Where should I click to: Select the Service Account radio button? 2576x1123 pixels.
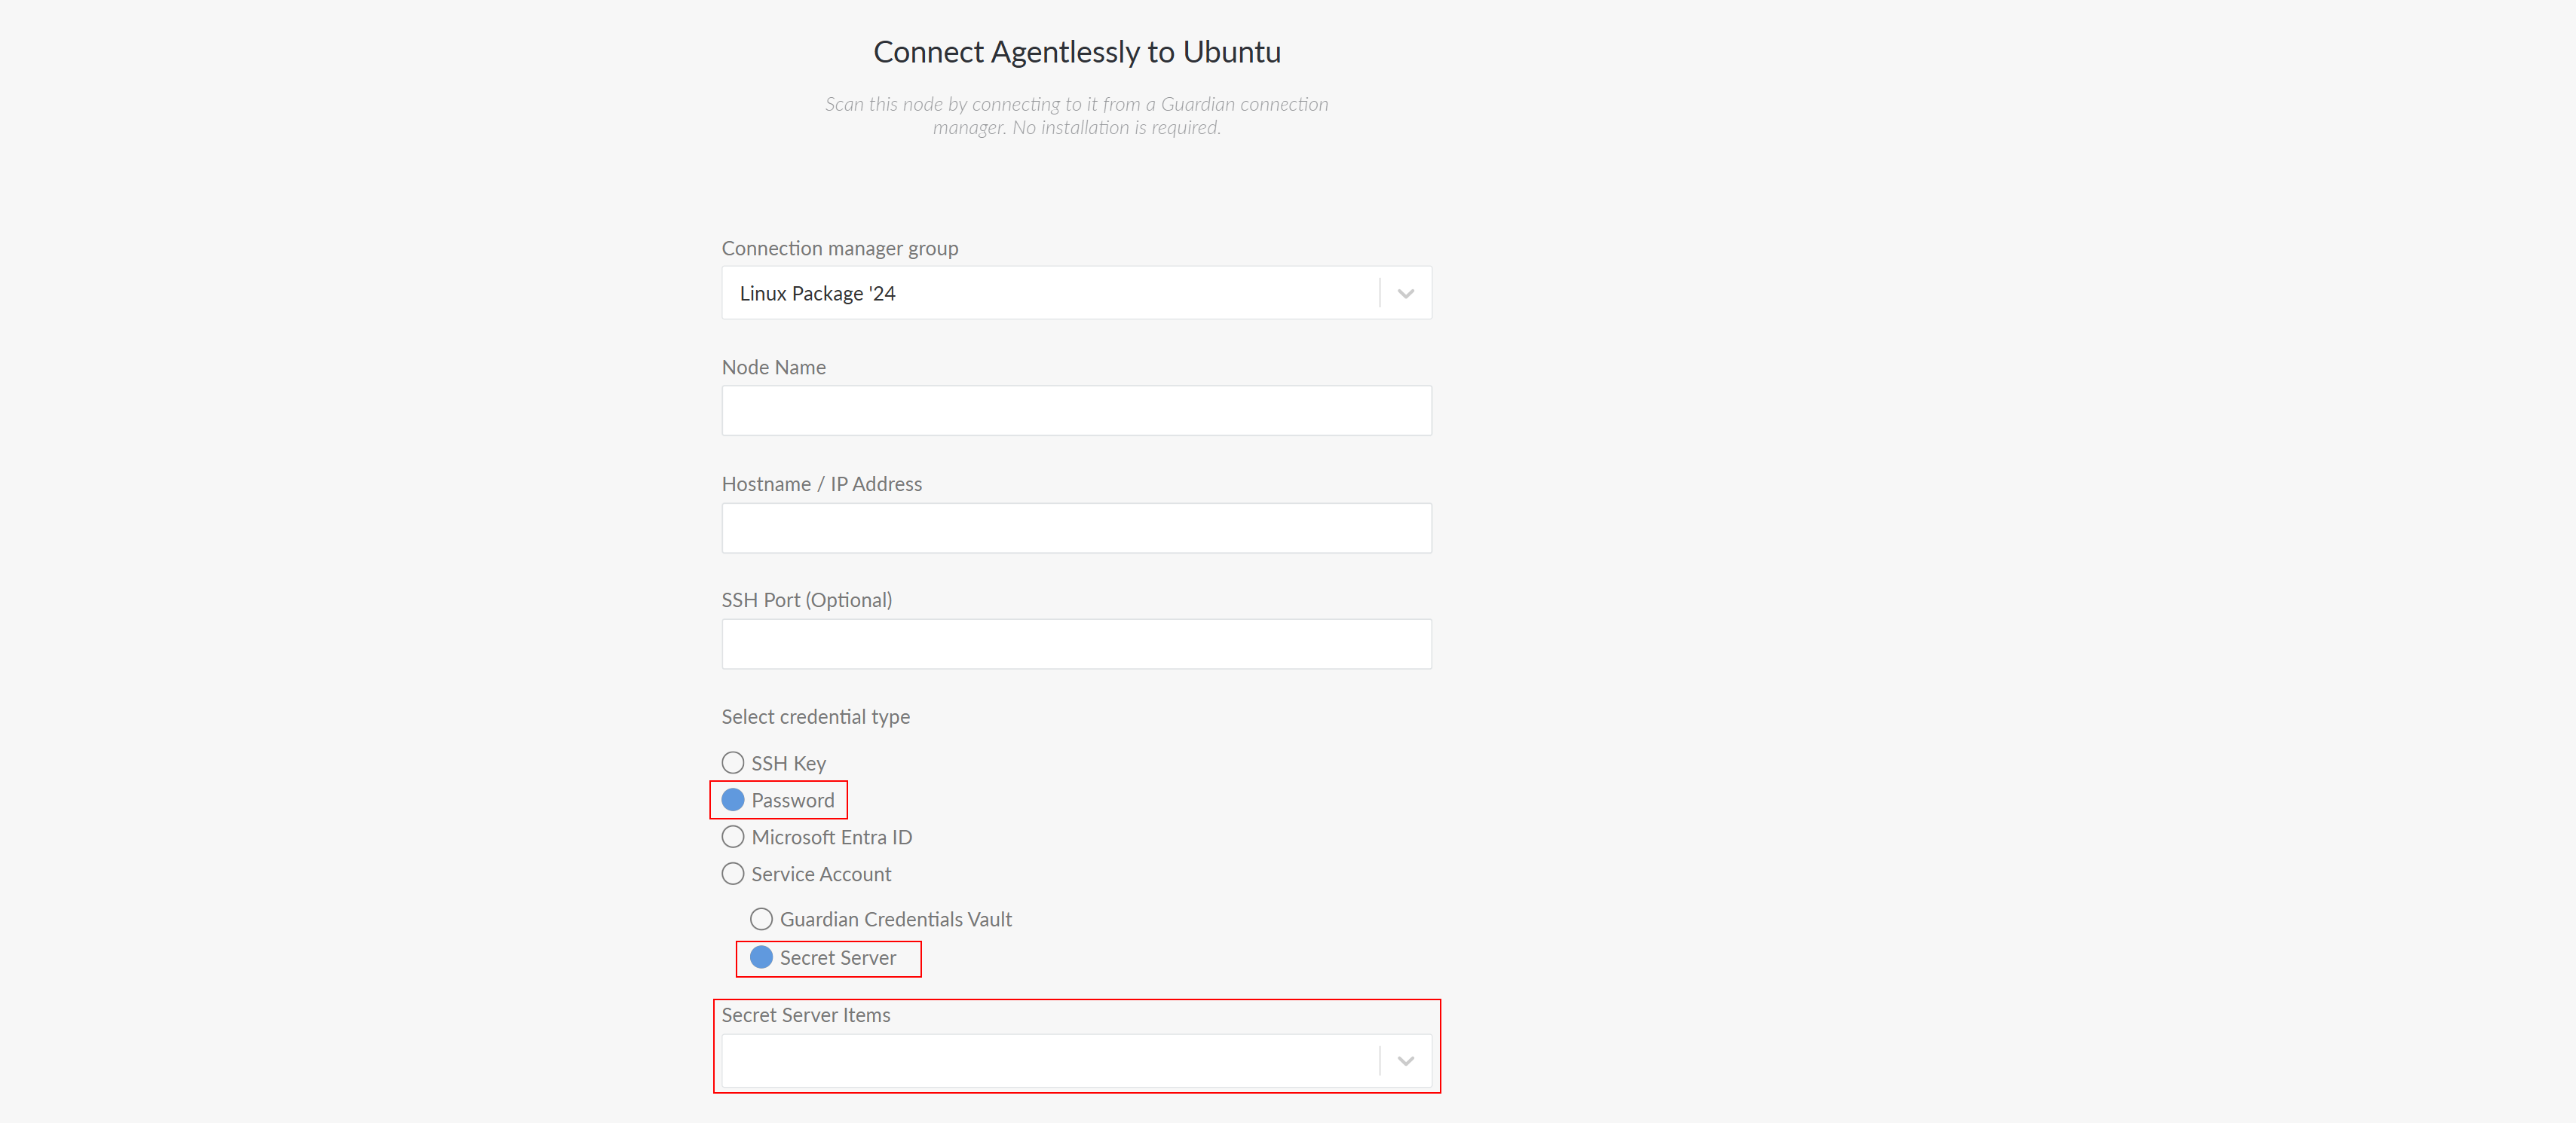click(x=733, y=874)
